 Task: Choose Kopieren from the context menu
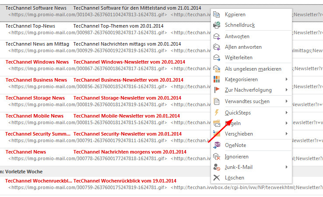[251, 14]
